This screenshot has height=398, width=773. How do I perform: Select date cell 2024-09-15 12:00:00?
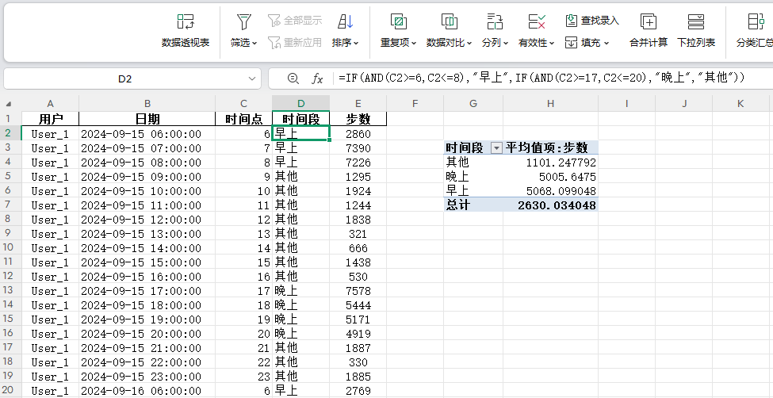click(x=147, y=220)
